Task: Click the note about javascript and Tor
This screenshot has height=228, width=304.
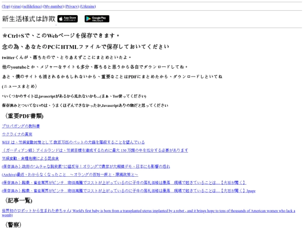Action: click(74, 96)
